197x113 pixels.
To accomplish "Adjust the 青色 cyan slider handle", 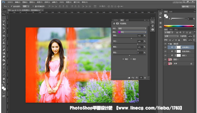I will coord(131,38).
